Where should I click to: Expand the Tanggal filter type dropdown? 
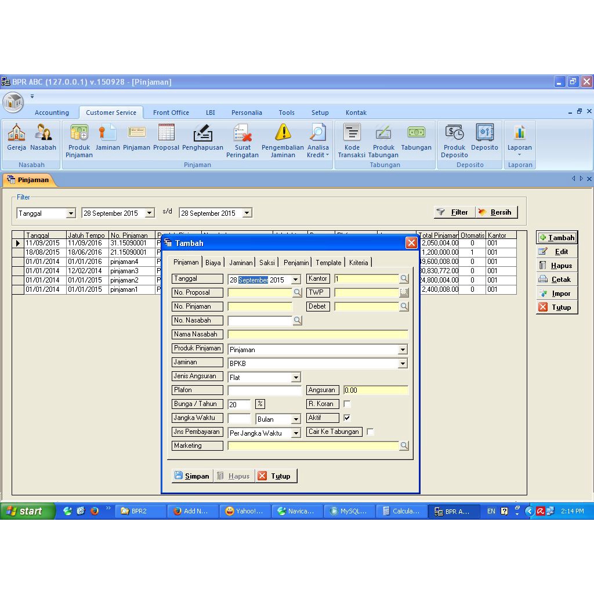[70, 213]
